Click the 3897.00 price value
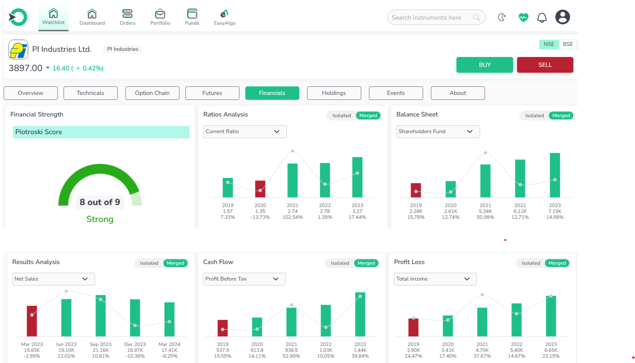 click(26, 68)
